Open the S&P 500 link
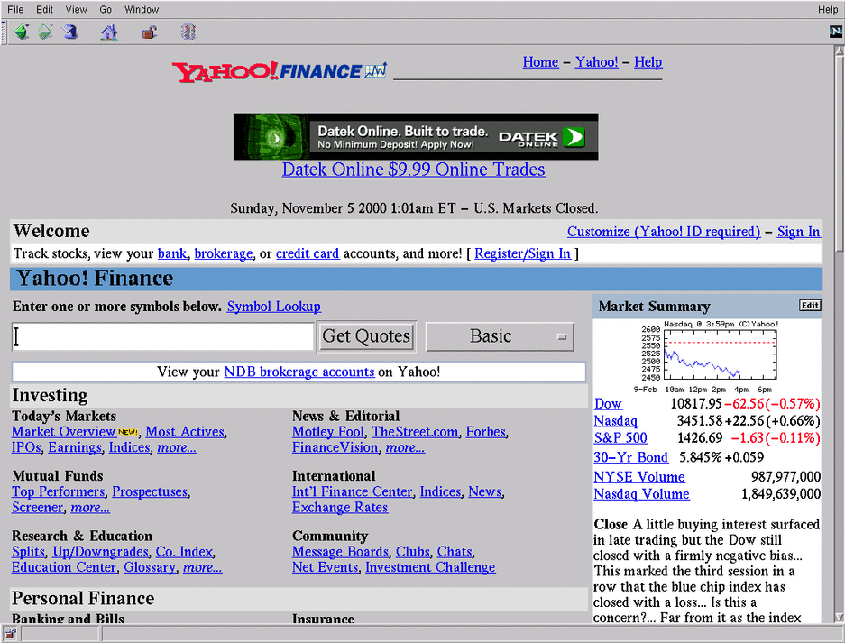Image resolution: width=845 pixels, height=643 pixels. click(x=620, y=438)
